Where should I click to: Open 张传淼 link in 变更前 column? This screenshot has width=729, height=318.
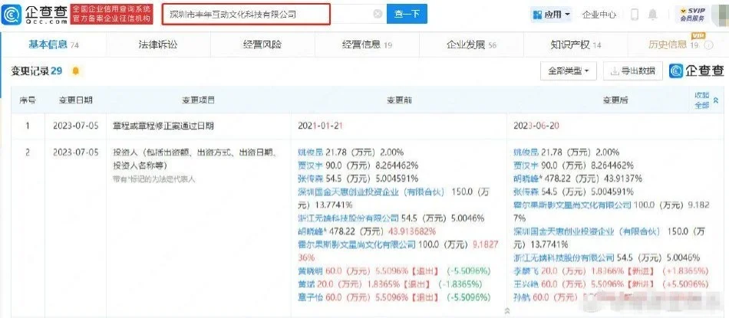pos(310,179)
